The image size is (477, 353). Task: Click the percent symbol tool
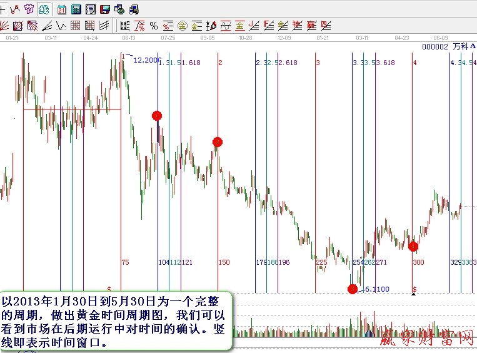[x=153, y=26]
